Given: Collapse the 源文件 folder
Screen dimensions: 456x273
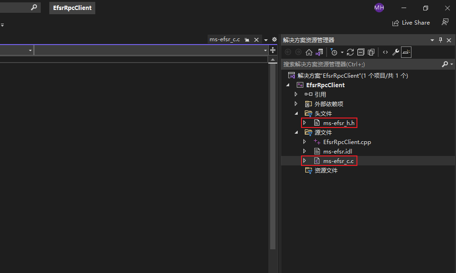Looking at the screenshot, I should (296, 132).
